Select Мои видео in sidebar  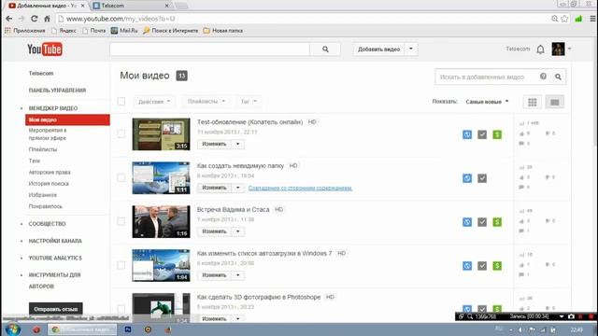[67, 119]
